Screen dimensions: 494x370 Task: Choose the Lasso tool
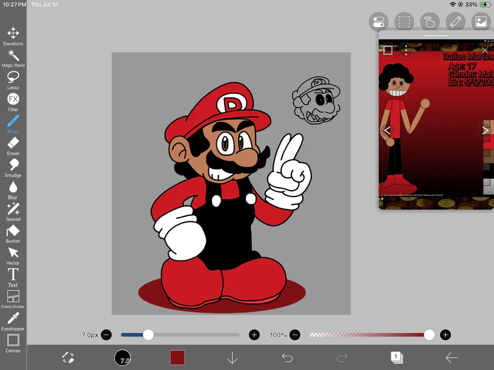(x=13, y=81)
